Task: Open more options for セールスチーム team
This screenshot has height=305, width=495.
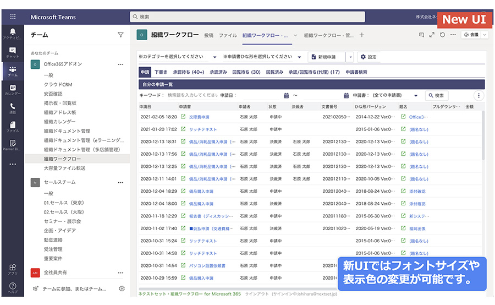Action: point(120,182)
